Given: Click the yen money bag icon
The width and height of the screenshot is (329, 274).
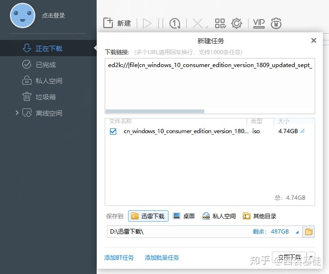Looking at the screenshot, I should click(276, 23).
